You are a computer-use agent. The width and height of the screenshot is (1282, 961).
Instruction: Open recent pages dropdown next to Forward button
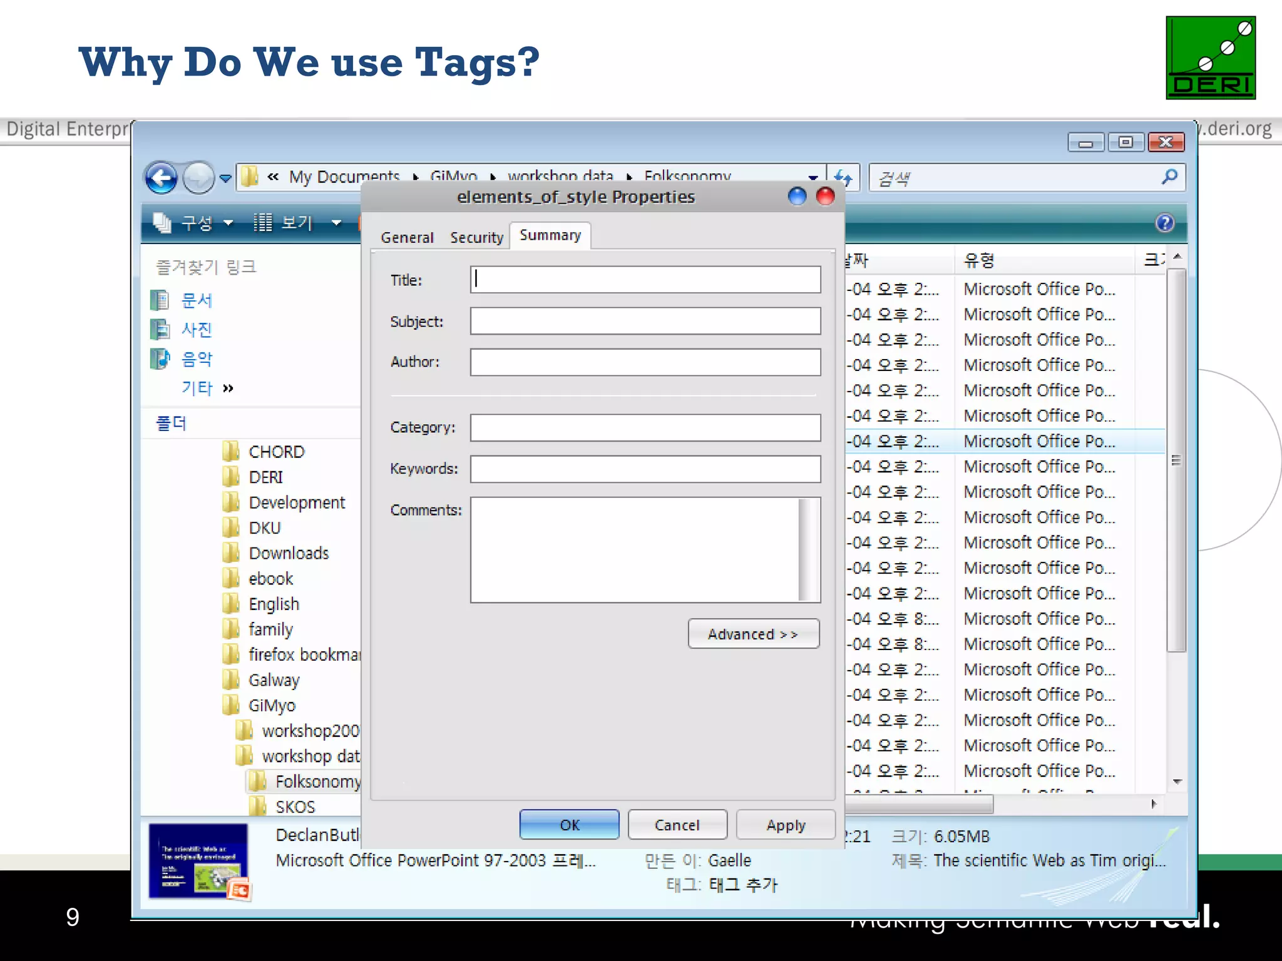click(x=226, y=179)
